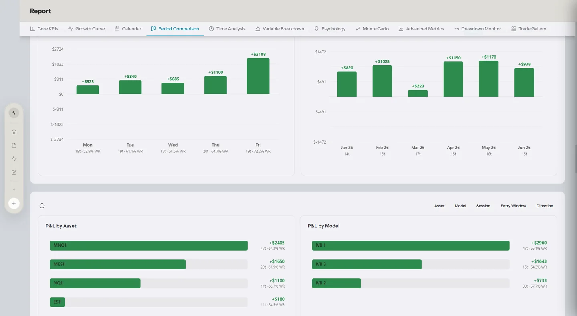Screen dimensions: 577x316
Task: Click the MNQ1! asset bar
Action: click(x=149, y=245)
